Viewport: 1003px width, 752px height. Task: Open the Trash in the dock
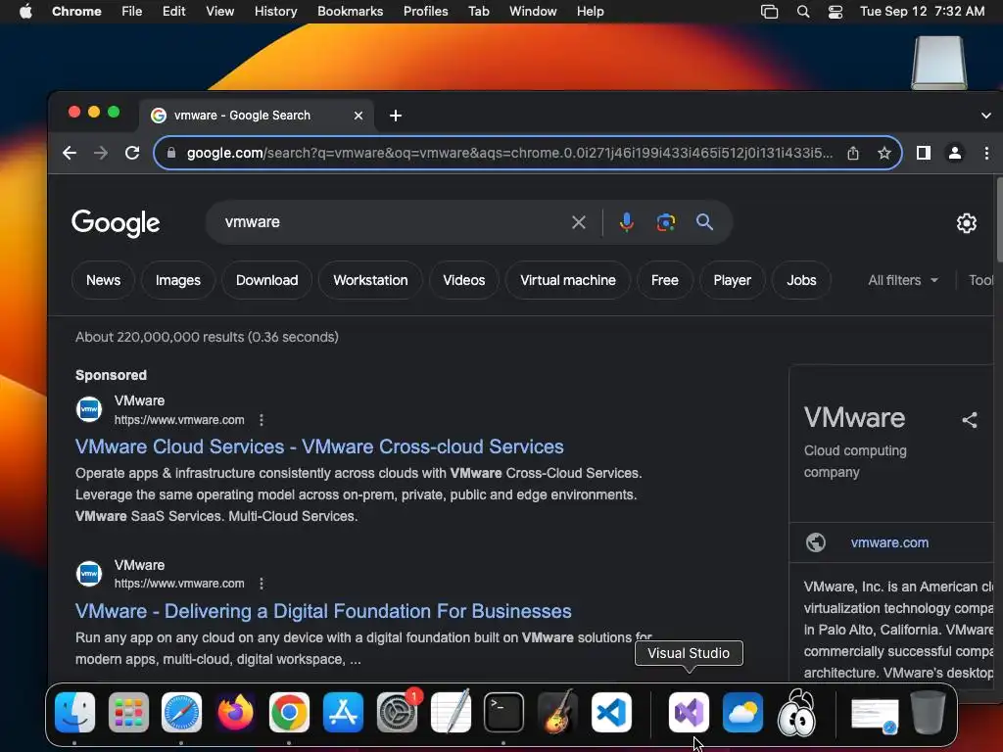[x=929, y=713]
